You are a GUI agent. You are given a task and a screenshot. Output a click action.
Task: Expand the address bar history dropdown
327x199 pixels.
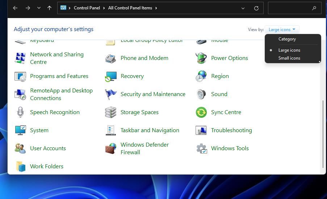243,8
